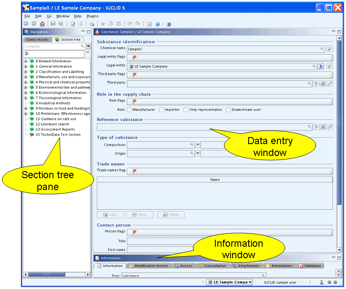Image resolution: width=346 pixels, height=289 pixels.
Task: Go back using the toolbar Back arrow
Action: (x=26, y=24)
